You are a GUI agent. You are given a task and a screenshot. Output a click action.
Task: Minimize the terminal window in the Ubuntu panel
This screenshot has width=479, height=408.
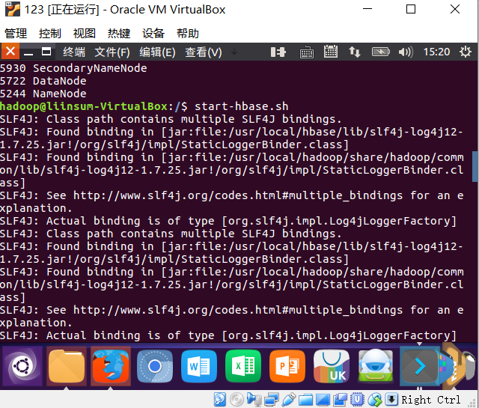(x=28, y=52)
